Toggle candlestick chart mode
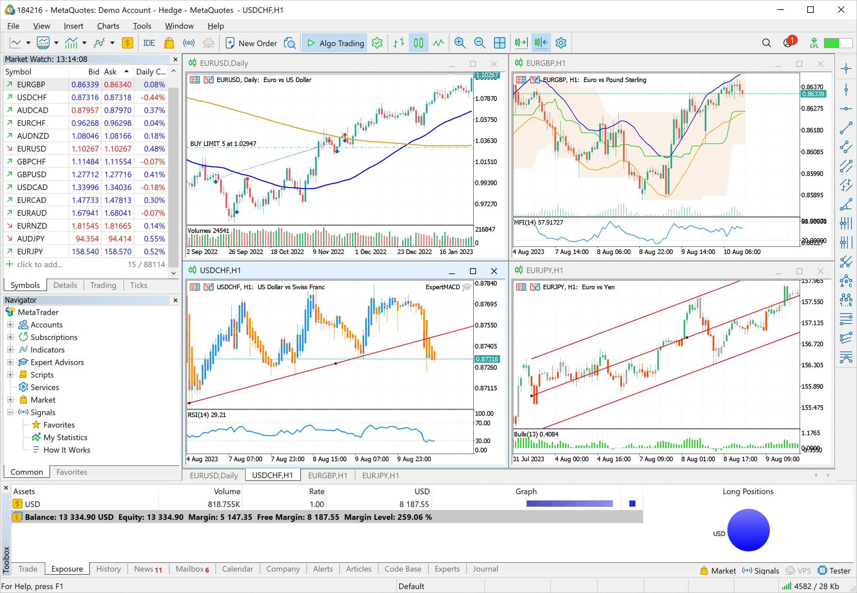857x593 pixels. coord(418,43)
